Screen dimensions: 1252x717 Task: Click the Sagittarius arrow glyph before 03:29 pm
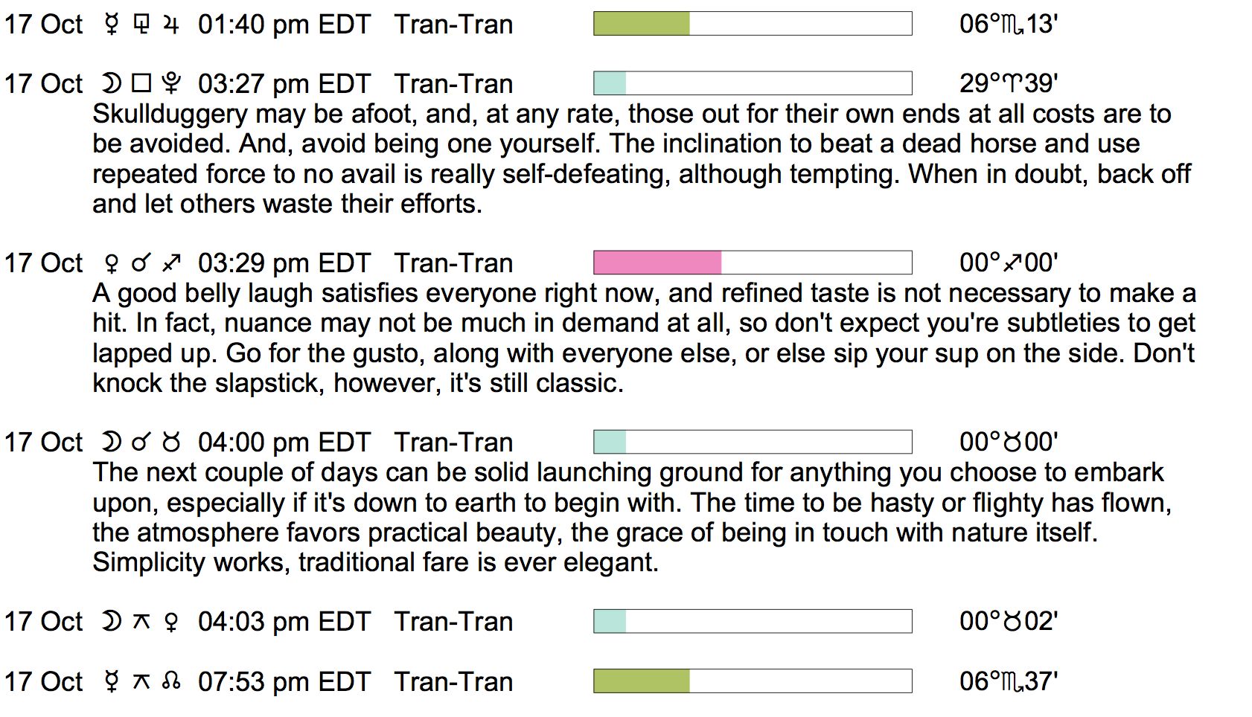(x=171, y=263)
